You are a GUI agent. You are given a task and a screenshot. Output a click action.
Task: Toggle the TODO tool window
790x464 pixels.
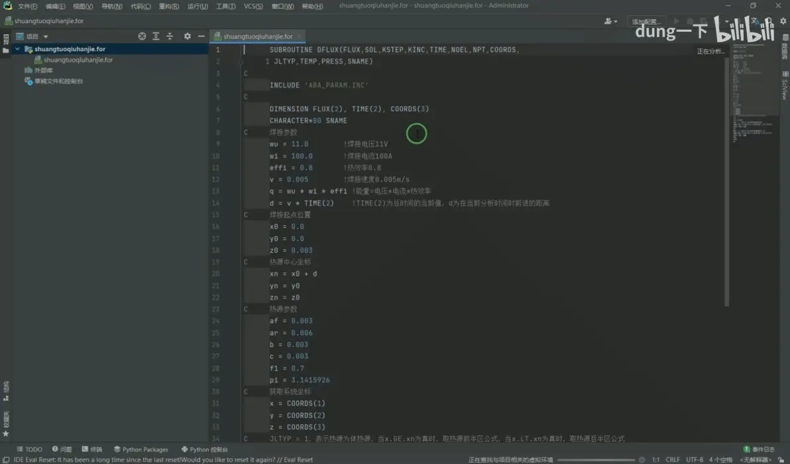29,449
